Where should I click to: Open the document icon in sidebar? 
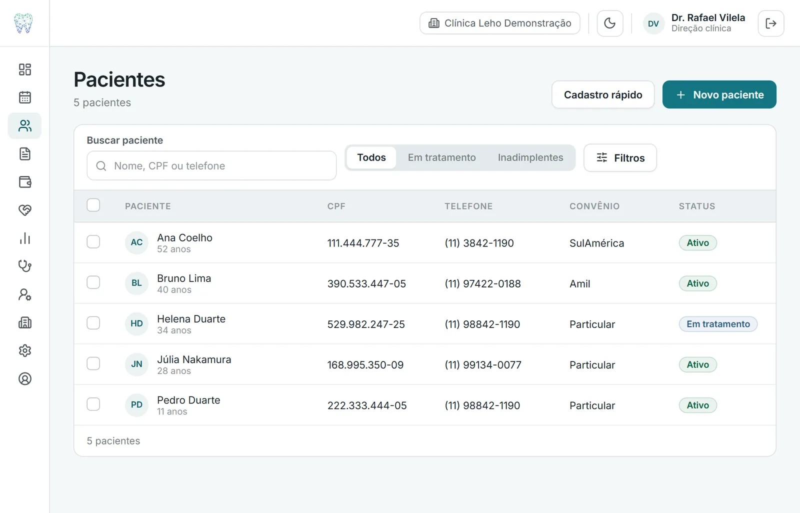coord(25,154)
